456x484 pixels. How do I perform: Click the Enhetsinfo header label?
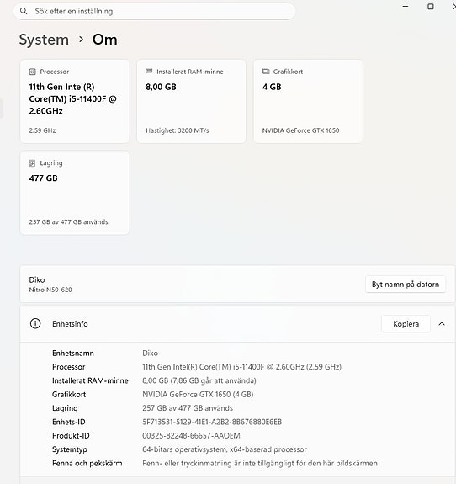70,324
